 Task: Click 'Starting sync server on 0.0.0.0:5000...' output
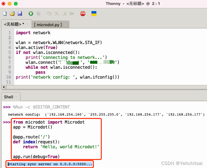[50, 164]
